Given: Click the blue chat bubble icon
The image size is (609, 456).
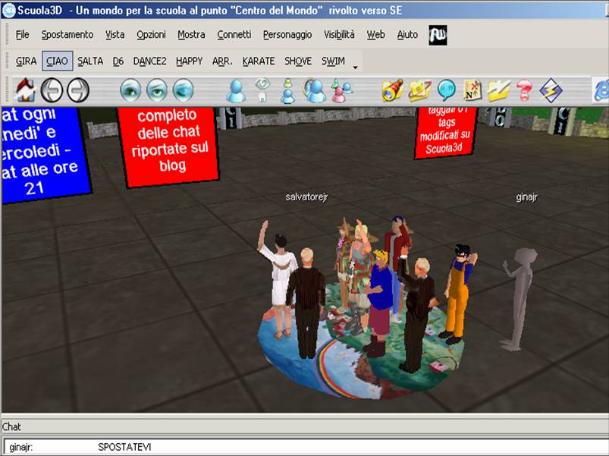Looking at the screenshot, I should tap(446, 90).
